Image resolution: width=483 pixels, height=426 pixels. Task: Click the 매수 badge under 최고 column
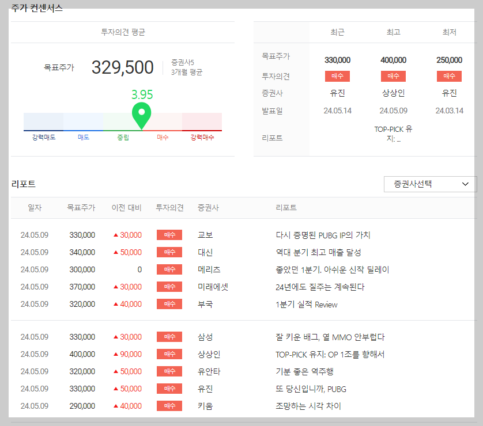[393, 76]
